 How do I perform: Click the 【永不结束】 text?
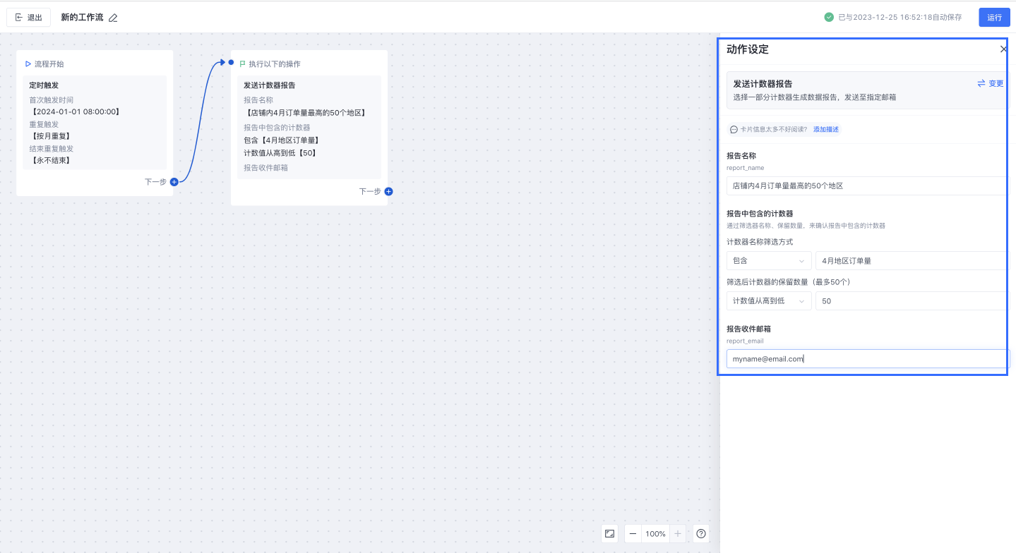[x=51, y=161]
